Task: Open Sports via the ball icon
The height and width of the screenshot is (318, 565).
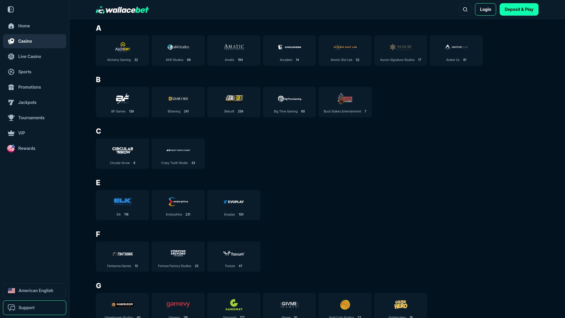Action: click(x=11, y=72)
